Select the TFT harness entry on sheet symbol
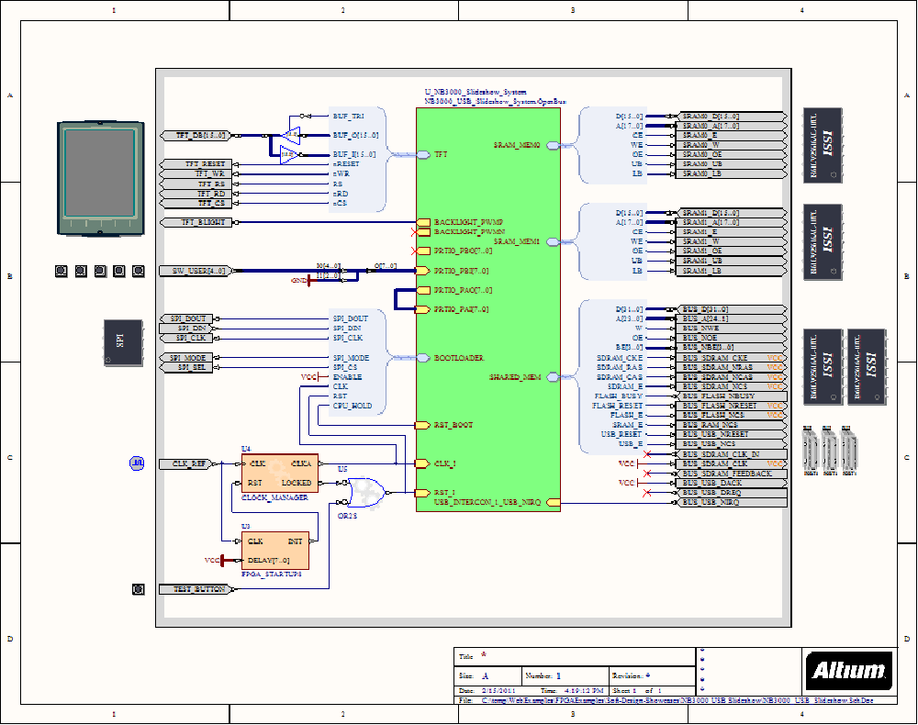918x725 pixels. click(423, 154)
